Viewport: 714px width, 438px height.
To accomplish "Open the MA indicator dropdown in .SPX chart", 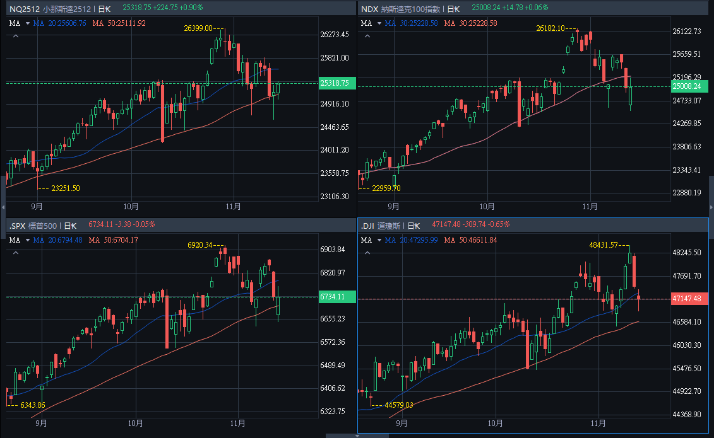I will tap(27, 240).
